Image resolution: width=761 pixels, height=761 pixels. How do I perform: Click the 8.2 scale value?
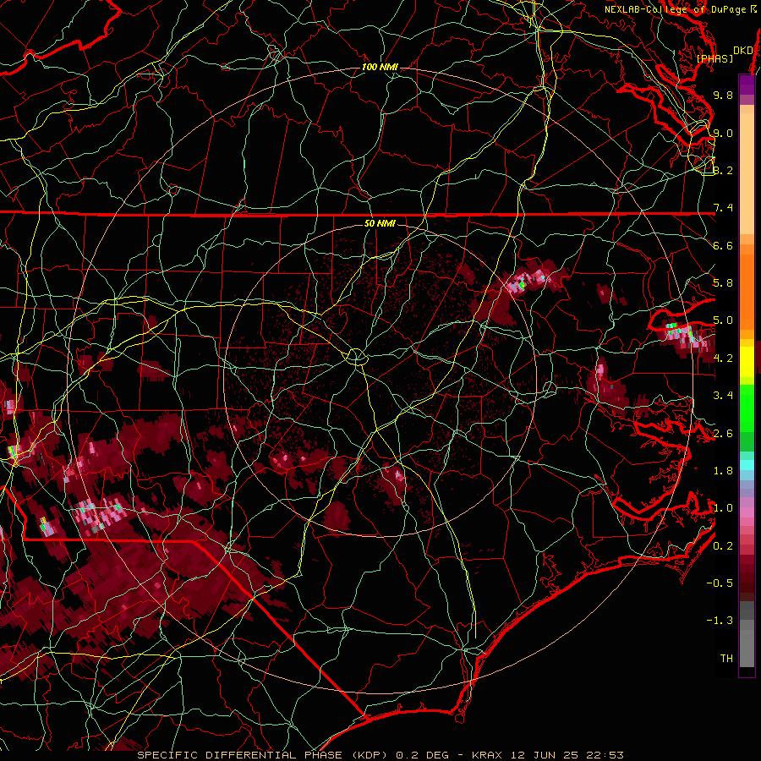(723, 170)
